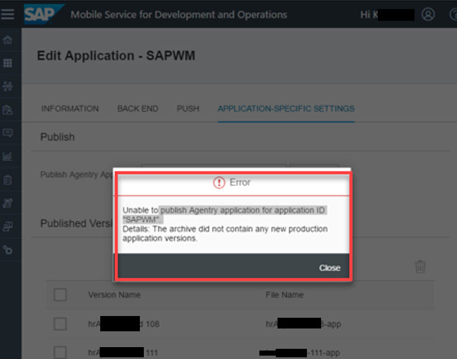Click the Mobile Service for Development title
This screenshot has width=457, height=359.
(x=178, y=15)
